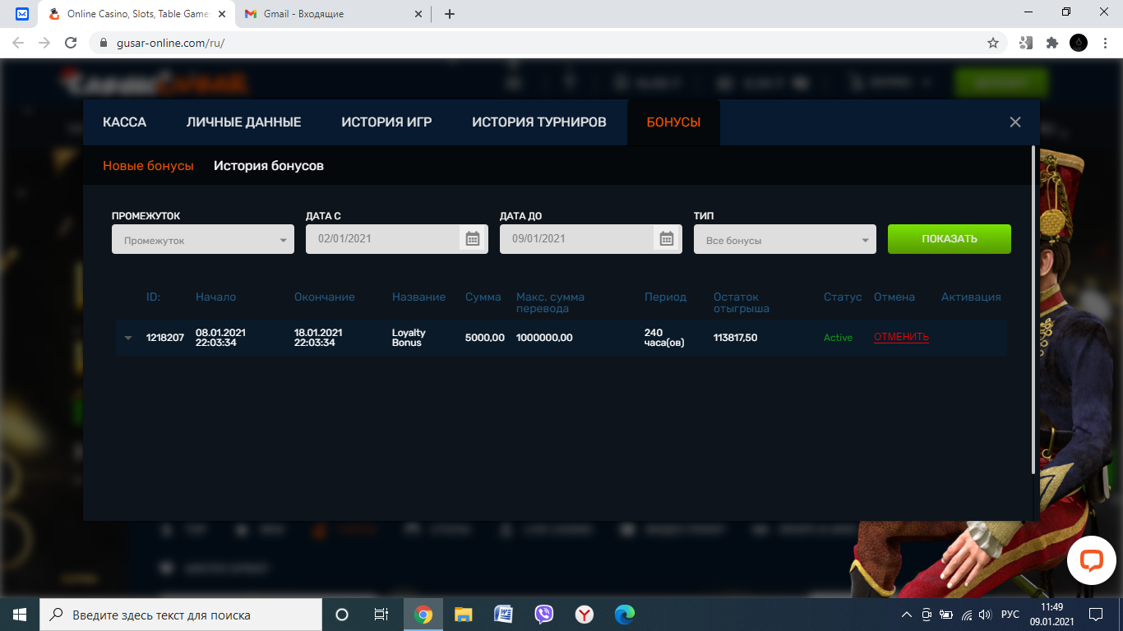
Task: Close the Gmail browser tab
Action: pos(418,14)
